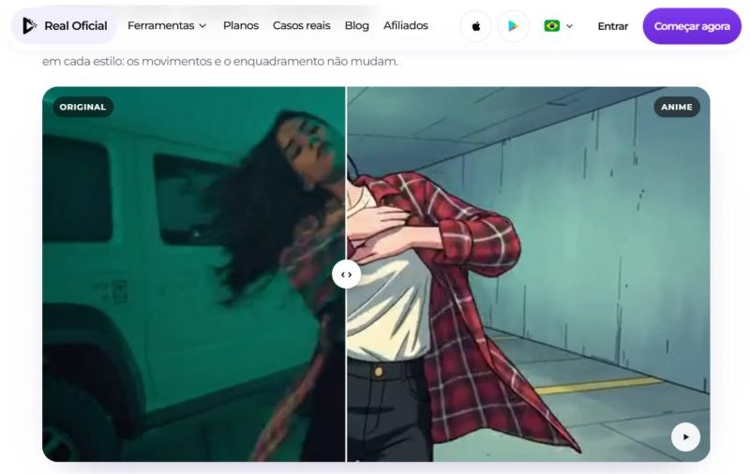Open the Apple App Store icon
The width and height of the screenshot is (750, 474).
click(476, 26)
